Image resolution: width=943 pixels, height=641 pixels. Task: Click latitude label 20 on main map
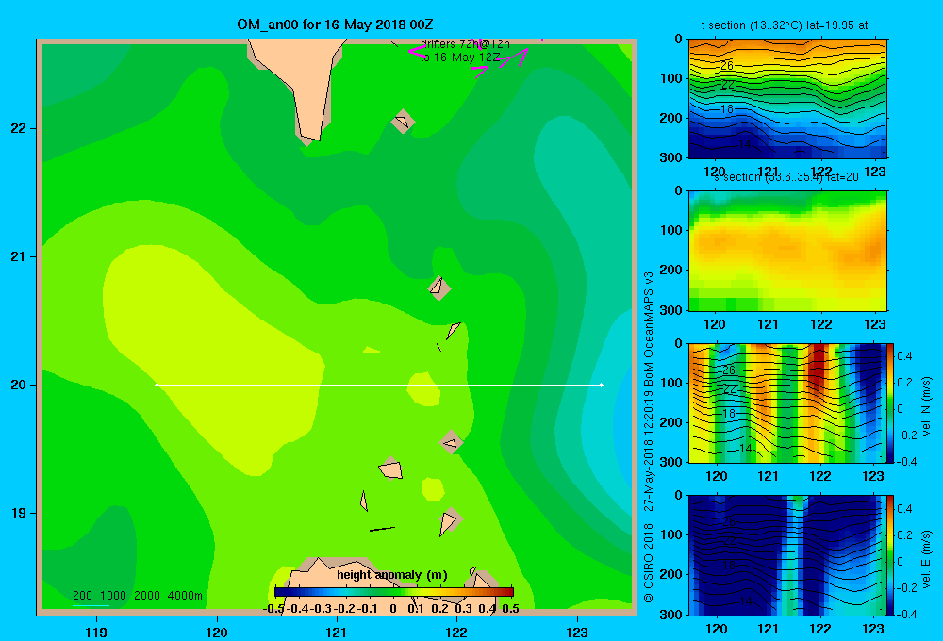click(x=19, y=385)
